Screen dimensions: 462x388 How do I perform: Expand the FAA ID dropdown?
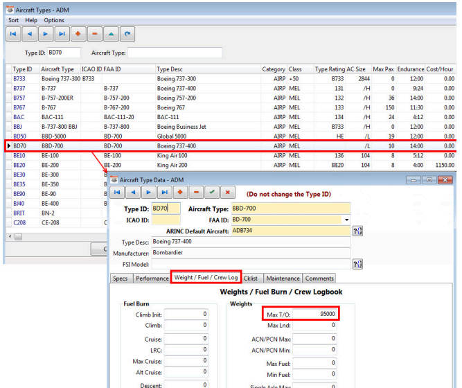pos(347,220)
